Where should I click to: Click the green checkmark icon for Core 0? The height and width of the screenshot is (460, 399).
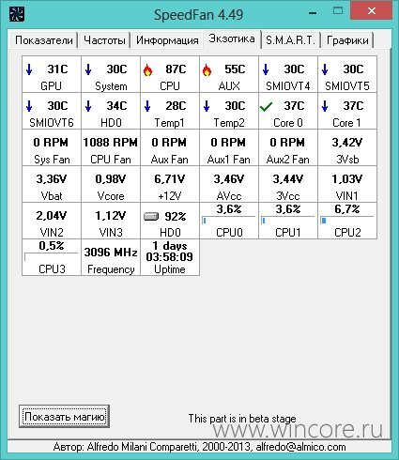pos(267,107)
